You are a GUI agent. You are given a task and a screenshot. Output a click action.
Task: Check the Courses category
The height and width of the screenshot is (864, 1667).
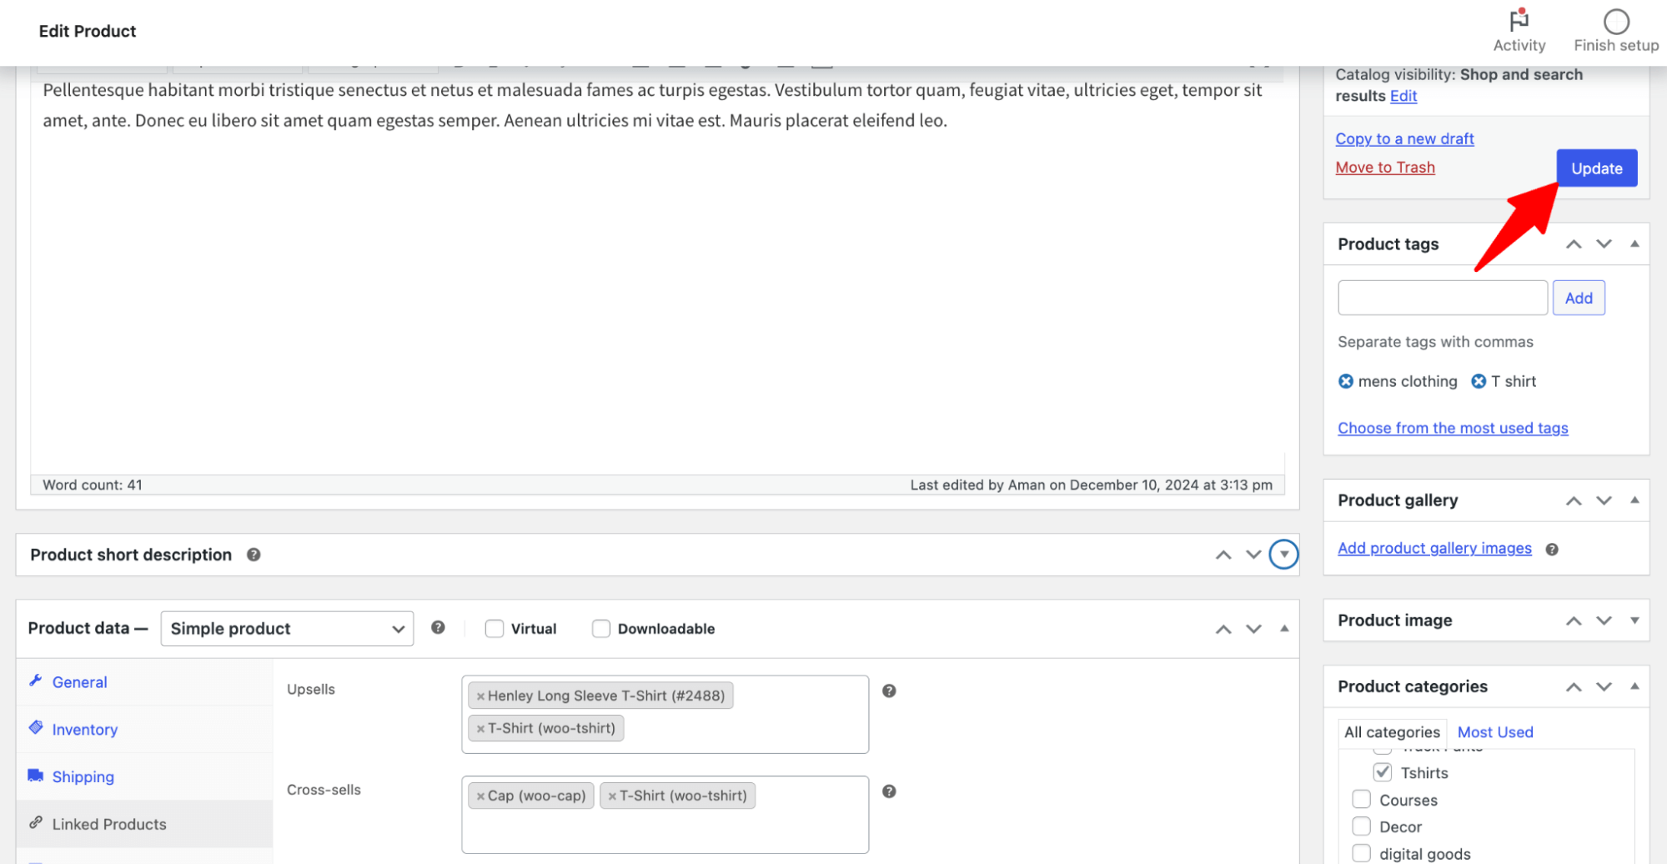coord(1361,799)
